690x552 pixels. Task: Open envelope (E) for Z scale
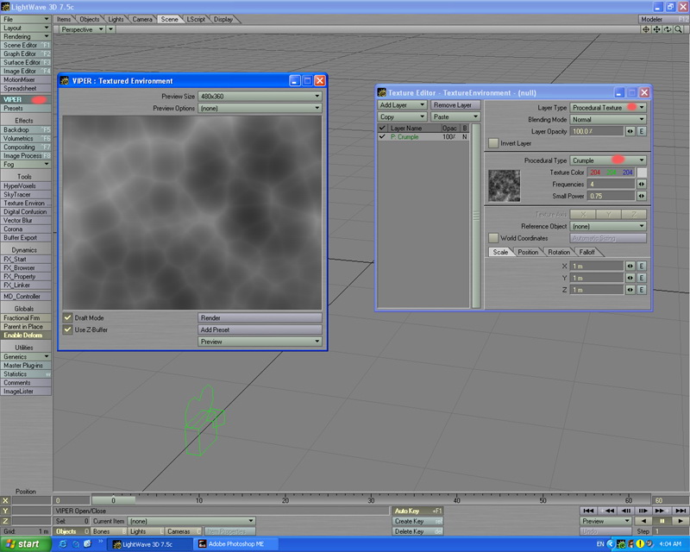pyautogui.click(x=642, y=290)
